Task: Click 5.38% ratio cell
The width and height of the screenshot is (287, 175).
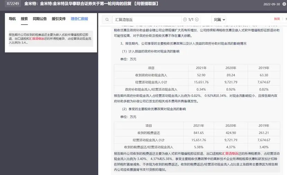Action: [x=199, y=147]
